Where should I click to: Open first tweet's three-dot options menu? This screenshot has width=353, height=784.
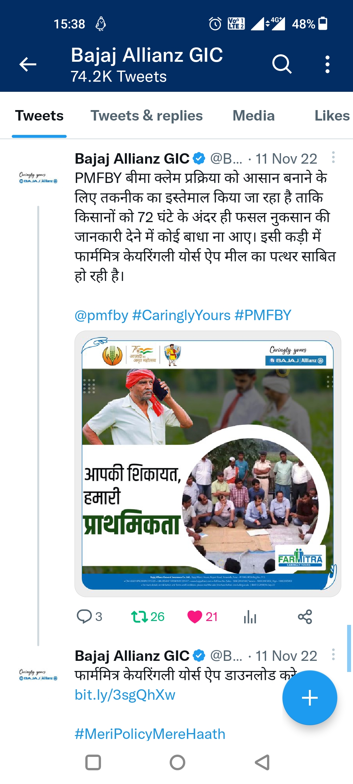333,157
